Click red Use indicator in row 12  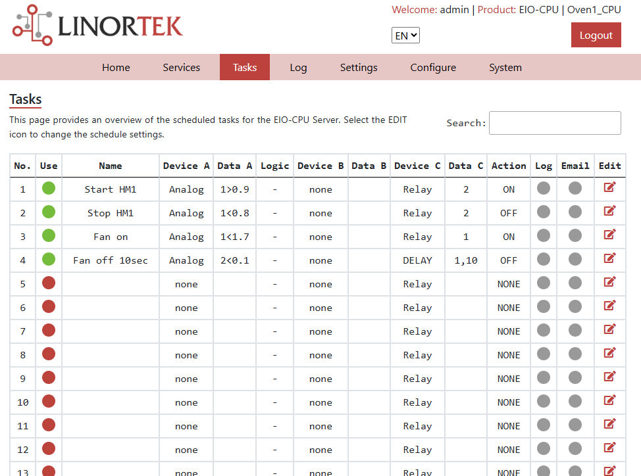point(49,448)
